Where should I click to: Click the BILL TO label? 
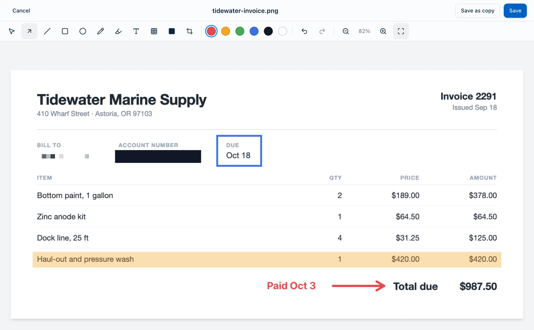49,145
